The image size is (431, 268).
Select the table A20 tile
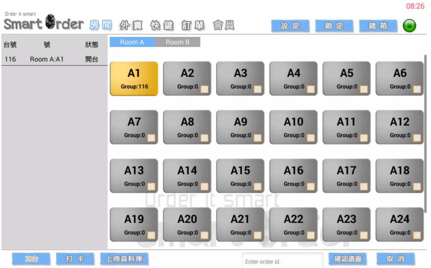[187, 224]
